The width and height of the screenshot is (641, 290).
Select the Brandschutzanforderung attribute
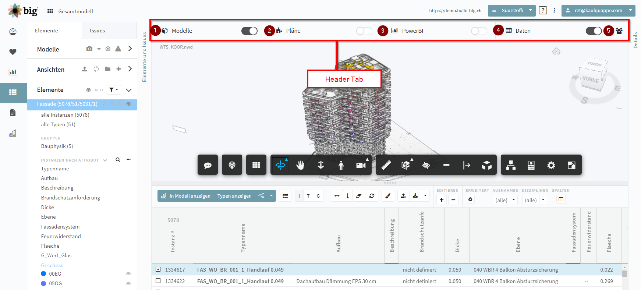(x=71, y=198)
